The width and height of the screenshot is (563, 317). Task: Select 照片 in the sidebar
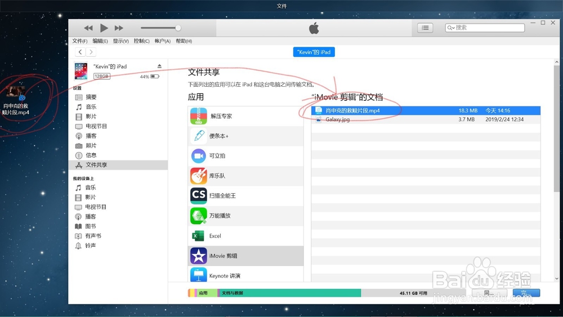91,146
